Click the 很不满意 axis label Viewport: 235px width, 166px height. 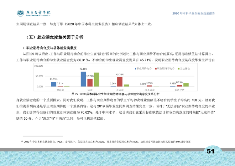coord(149,90)
